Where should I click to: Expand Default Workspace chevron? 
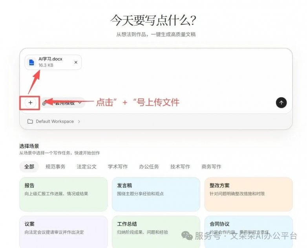[x=79, y=121]
